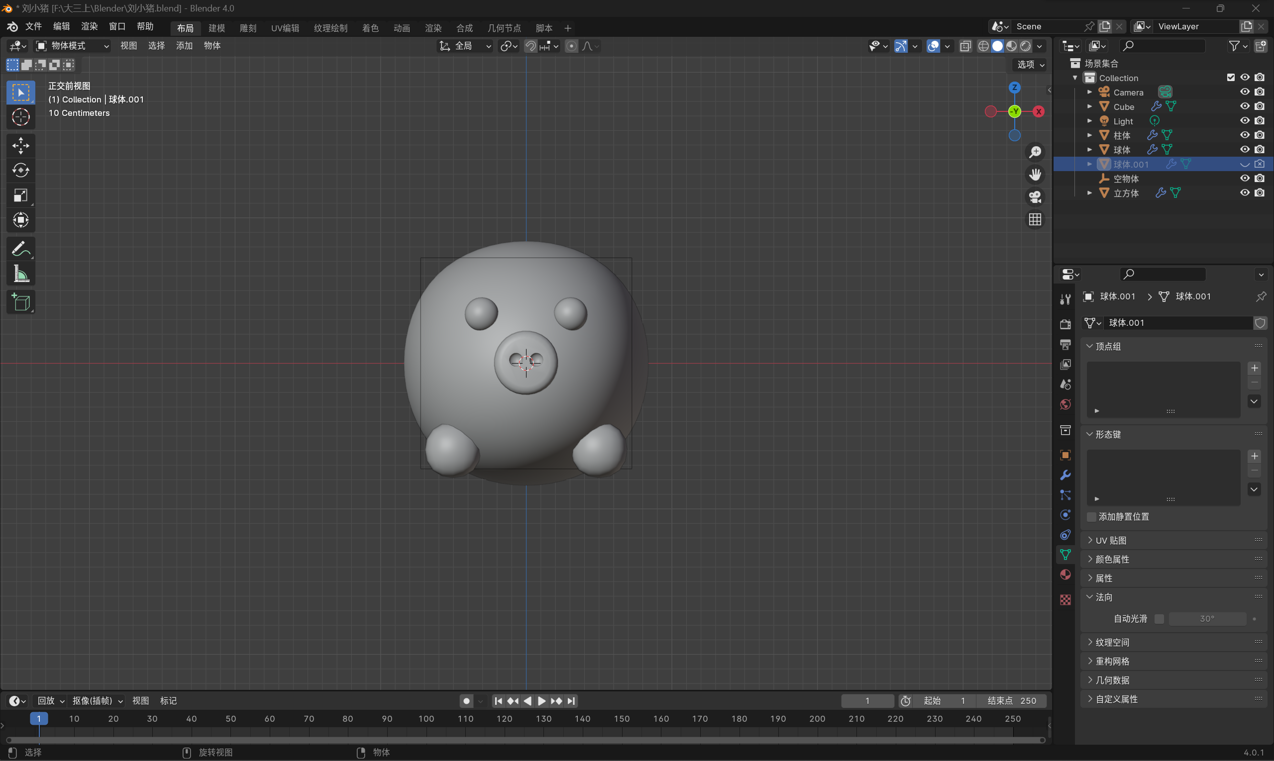The image size is (1274, 761).
Task: Select the Rotate tool
Action: [20, 170]
